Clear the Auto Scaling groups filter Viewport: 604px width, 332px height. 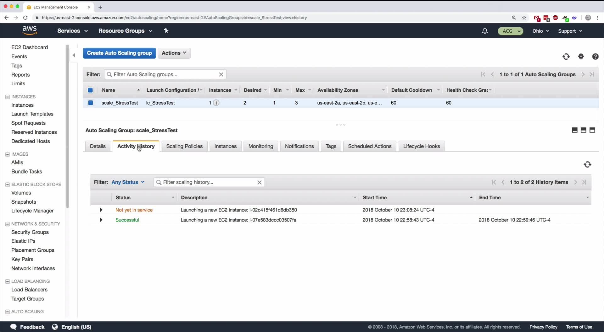coord(221,74)
